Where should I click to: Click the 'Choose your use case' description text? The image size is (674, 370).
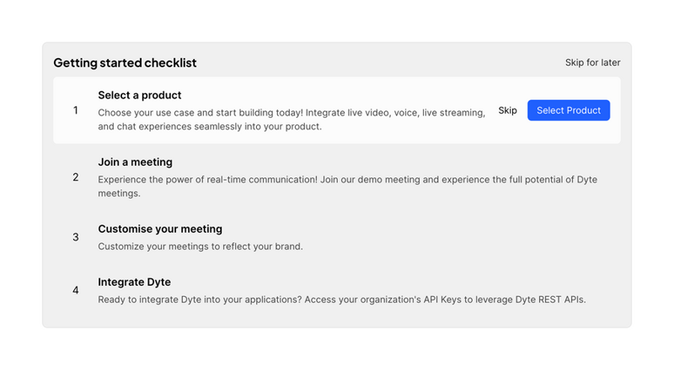291,119
